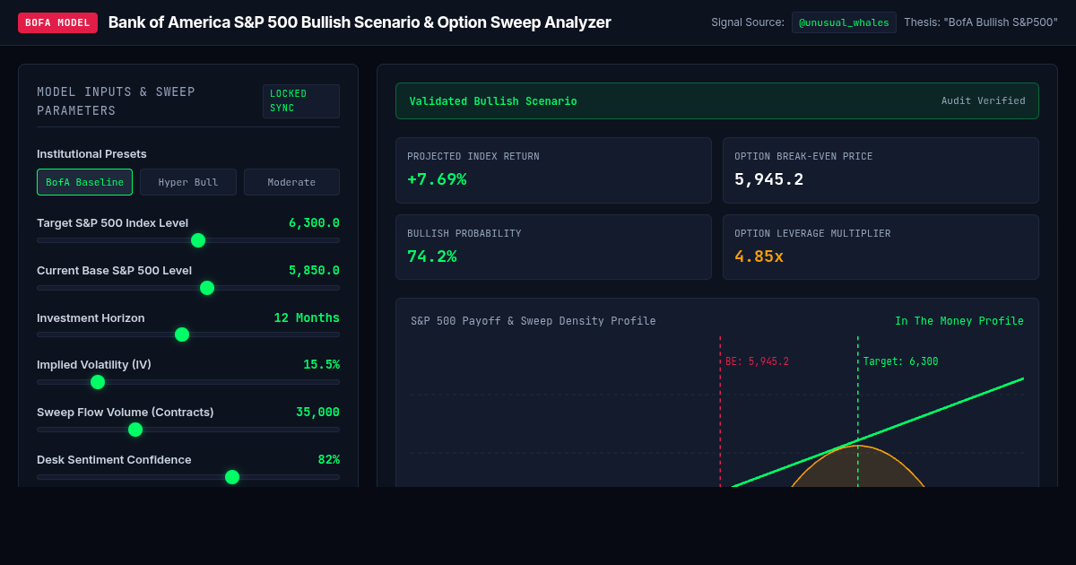The width and height of the screenshot is (1076, 565).
Task: Adjust Target S&P 500 Index Level slider
Action: pyautogui.click(x=198, y=240)
